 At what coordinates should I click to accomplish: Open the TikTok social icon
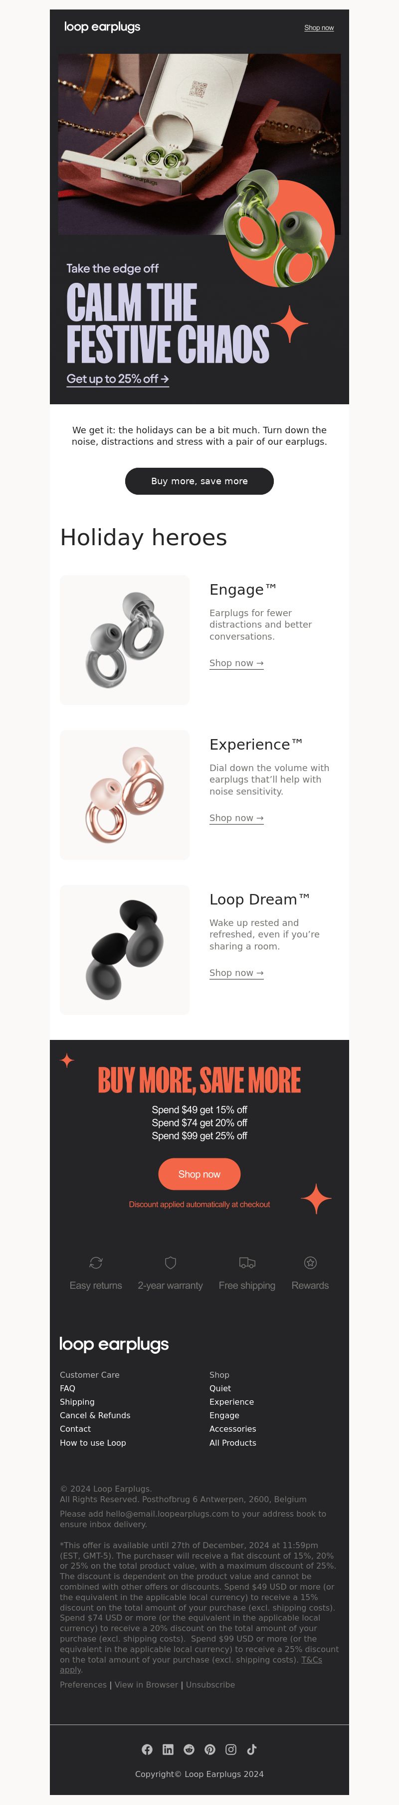pos(251,1749)
